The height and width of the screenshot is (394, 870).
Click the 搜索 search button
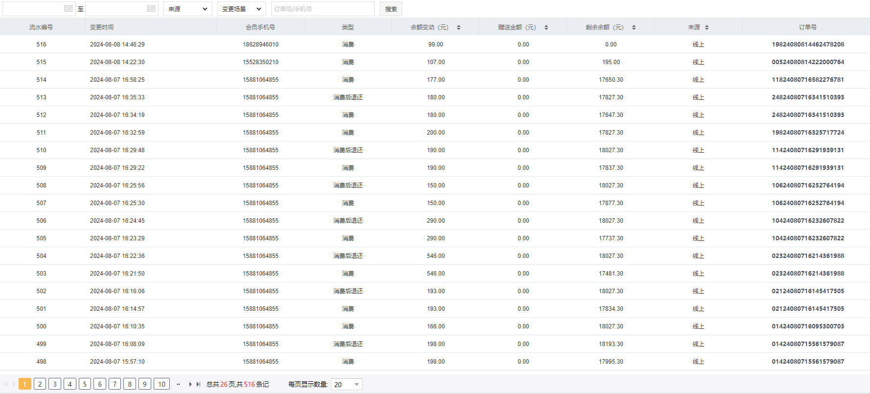click(390, 9)
